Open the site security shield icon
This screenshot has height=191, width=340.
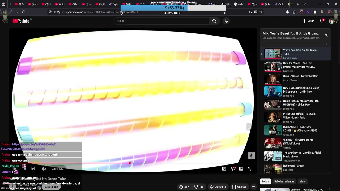click(x=50, y=12)
